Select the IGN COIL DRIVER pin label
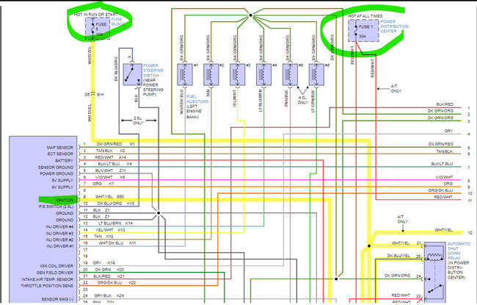 pos(57,266)
